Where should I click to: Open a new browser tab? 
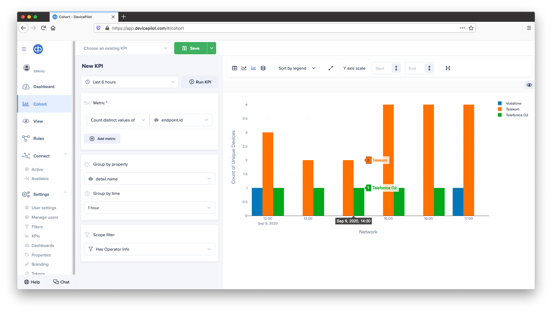click(124, 17)
